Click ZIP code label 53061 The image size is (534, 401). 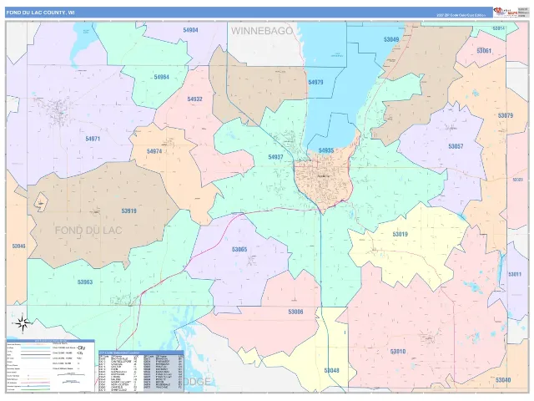point(484,51)
